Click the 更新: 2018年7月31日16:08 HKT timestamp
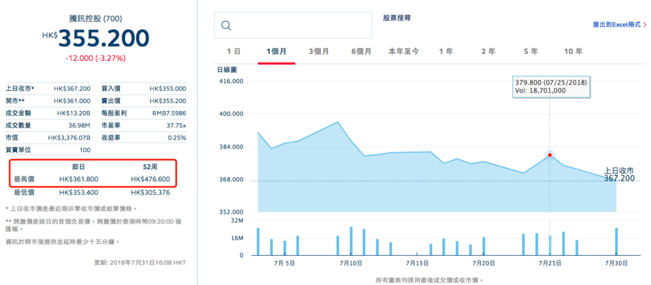651x285 pixels. point(141,262)
